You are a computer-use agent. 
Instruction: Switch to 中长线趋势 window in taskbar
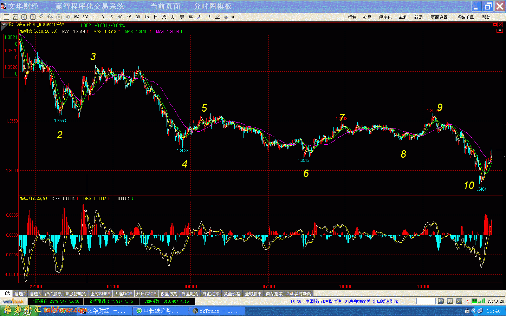coord(161,311)
